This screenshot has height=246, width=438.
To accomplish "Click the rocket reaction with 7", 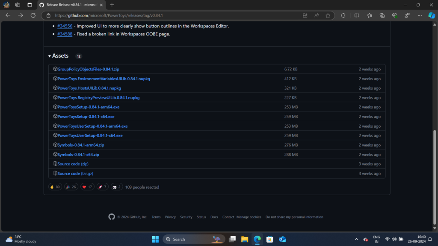I will point(103,187).
